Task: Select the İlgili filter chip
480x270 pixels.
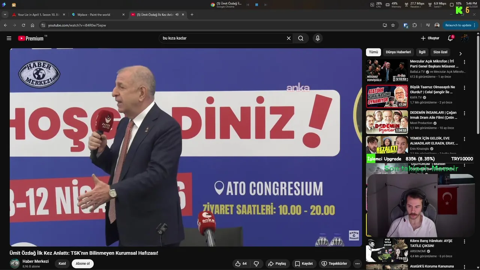Action: (x=422, y=52)
